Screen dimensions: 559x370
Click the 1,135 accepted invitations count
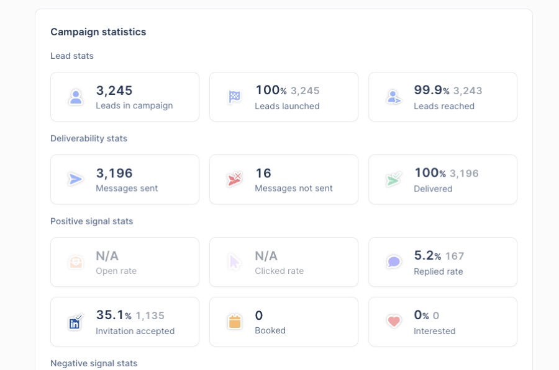(150, 315)
